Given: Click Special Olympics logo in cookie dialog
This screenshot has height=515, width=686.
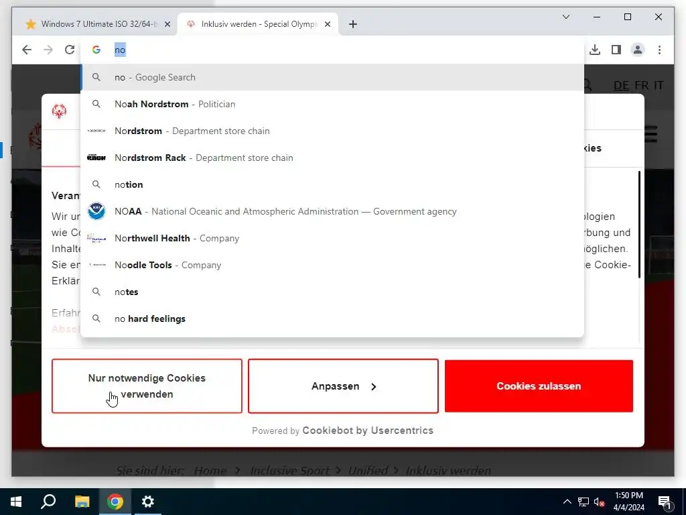Looking at the screenshot, I should pos(59,111).
